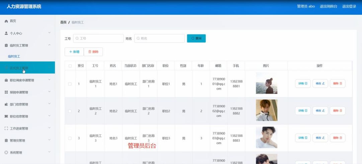Open the 系统管理 menu label

16,153
